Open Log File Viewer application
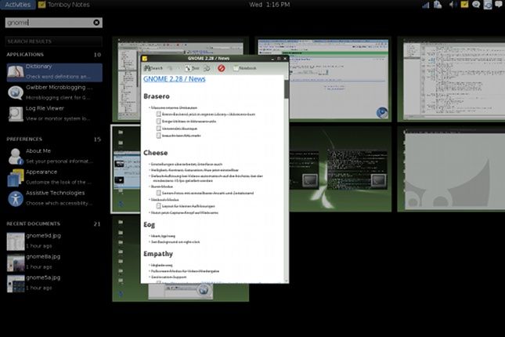 pos(54,113)
